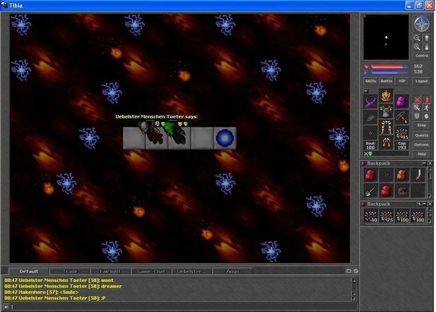Switch to the Game-Chat tab
This screenshot has height=312, width=436.
tap(152, 271)
